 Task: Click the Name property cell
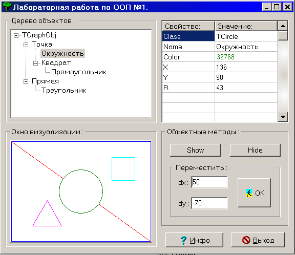point(188,47)
